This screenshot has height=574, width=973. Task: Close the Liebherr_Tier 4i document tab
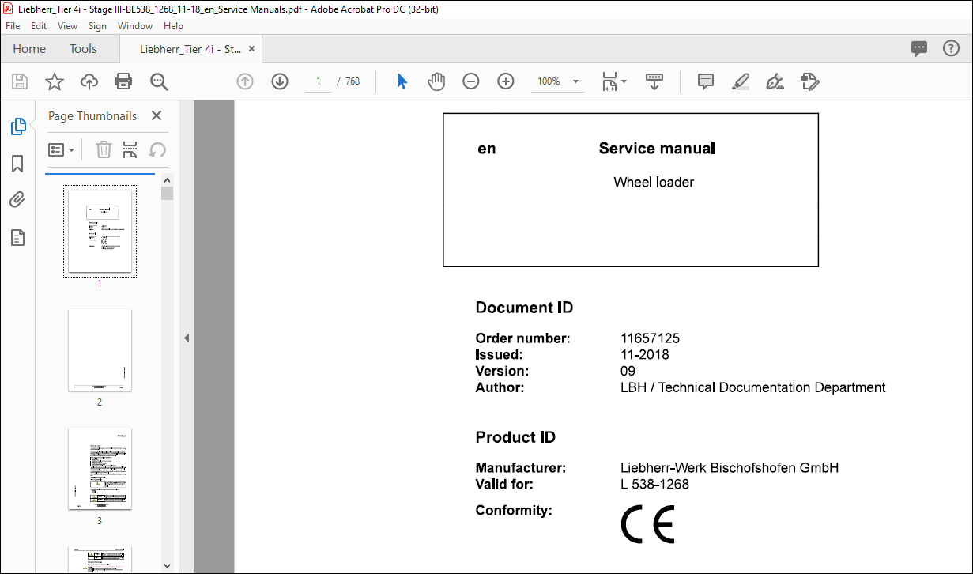pos(252,49)
